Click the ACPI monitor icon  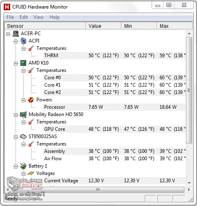point(23,41)
